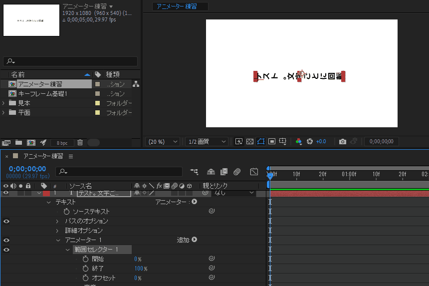Click the rocket icon beside 8 bpc

tap(43, 142)
